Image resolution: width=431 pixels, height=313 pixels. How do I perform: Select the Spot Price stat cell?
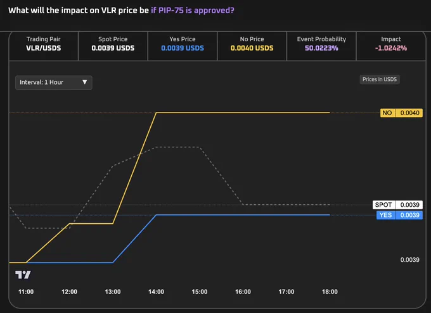click(x=113, y=46)
